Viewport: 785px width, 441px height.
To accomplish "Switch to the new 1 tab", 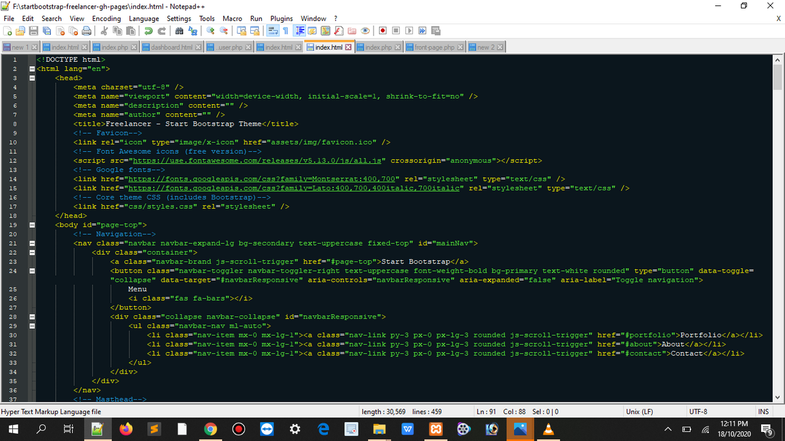I will pyautogui.click(x=20, y=47).
